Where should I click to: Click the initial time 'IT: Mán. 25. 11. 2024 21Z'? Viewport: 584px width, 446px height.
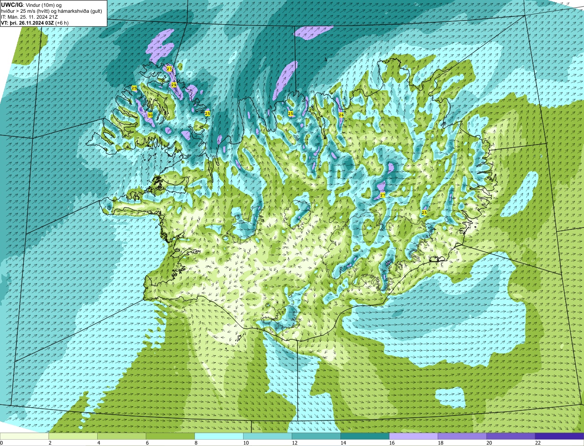tap(29, 17)
